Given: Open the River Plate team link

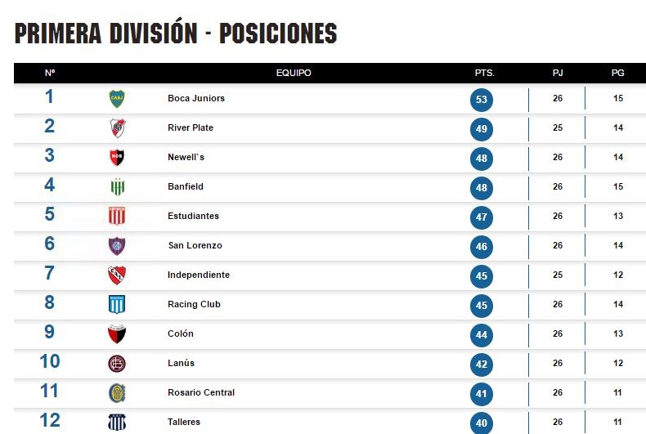Looking at the screenshot, I should click(191, 128).
